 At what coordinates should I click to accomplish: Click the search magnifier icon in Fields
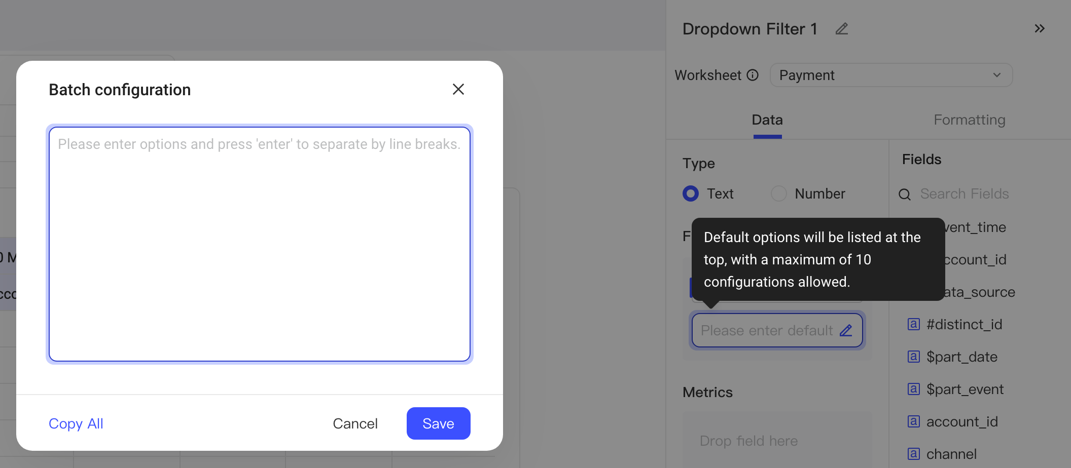coord(905,194)
